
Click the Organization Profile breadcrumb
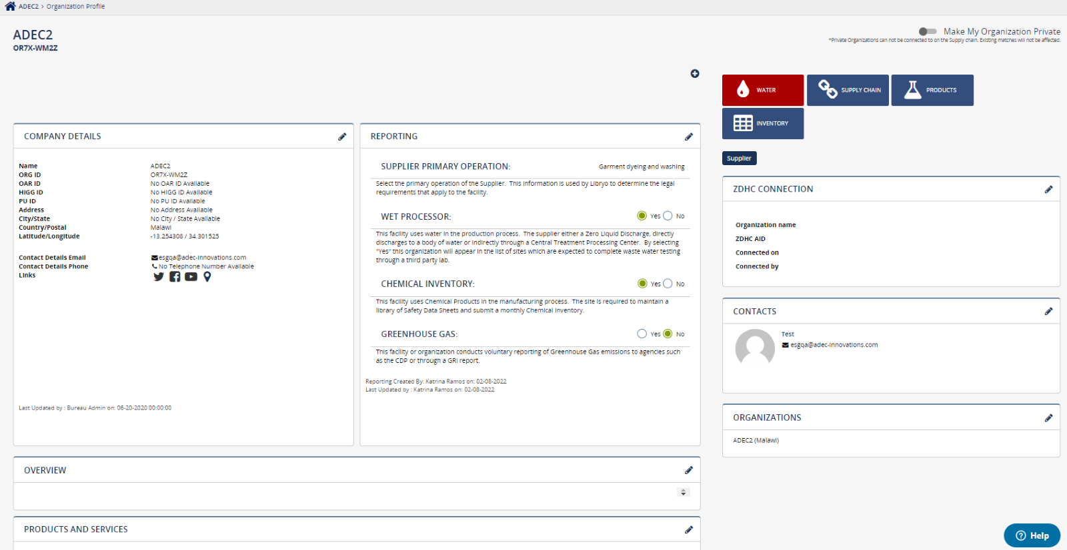pos(75,7)
